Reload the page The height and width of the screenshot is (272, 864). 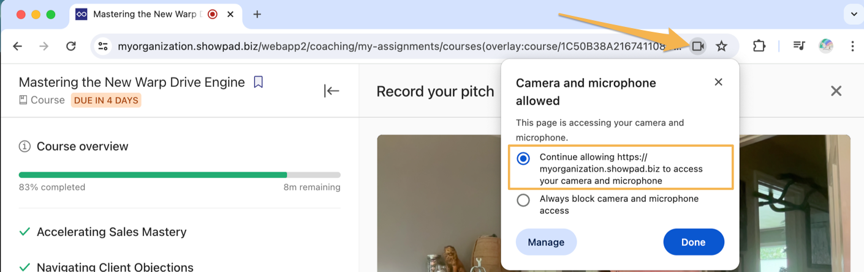tap(71, 46)
